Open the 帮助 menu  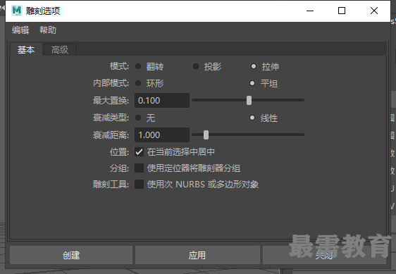48,30
